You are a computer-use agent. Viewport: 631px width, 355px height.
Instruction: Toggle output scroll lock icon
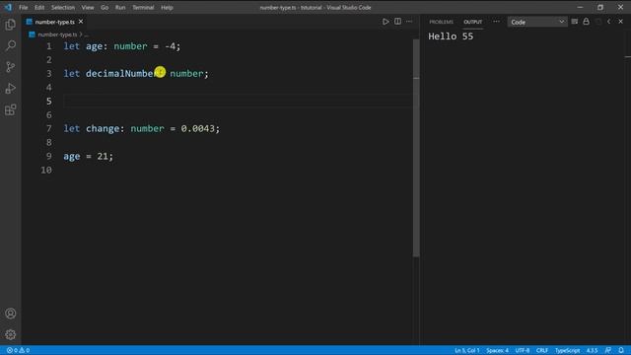[x=586, y=22]
